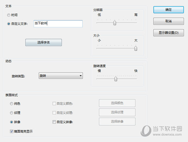Click the 大小 size slider thumb
The image size is (188, 142).
(136, 48)
